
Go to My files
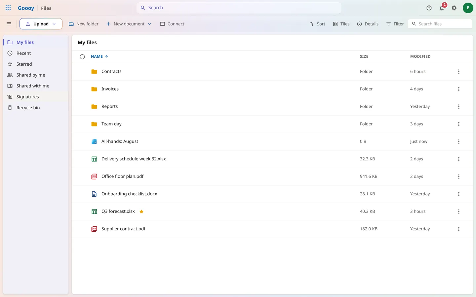(36, 42)
